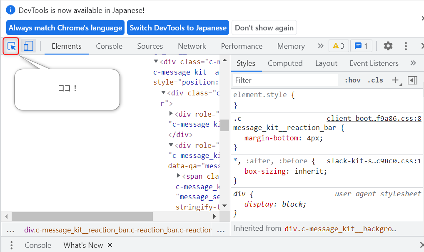Click DOM tree vertical scrollbar down arrow

tap(225, 206)
